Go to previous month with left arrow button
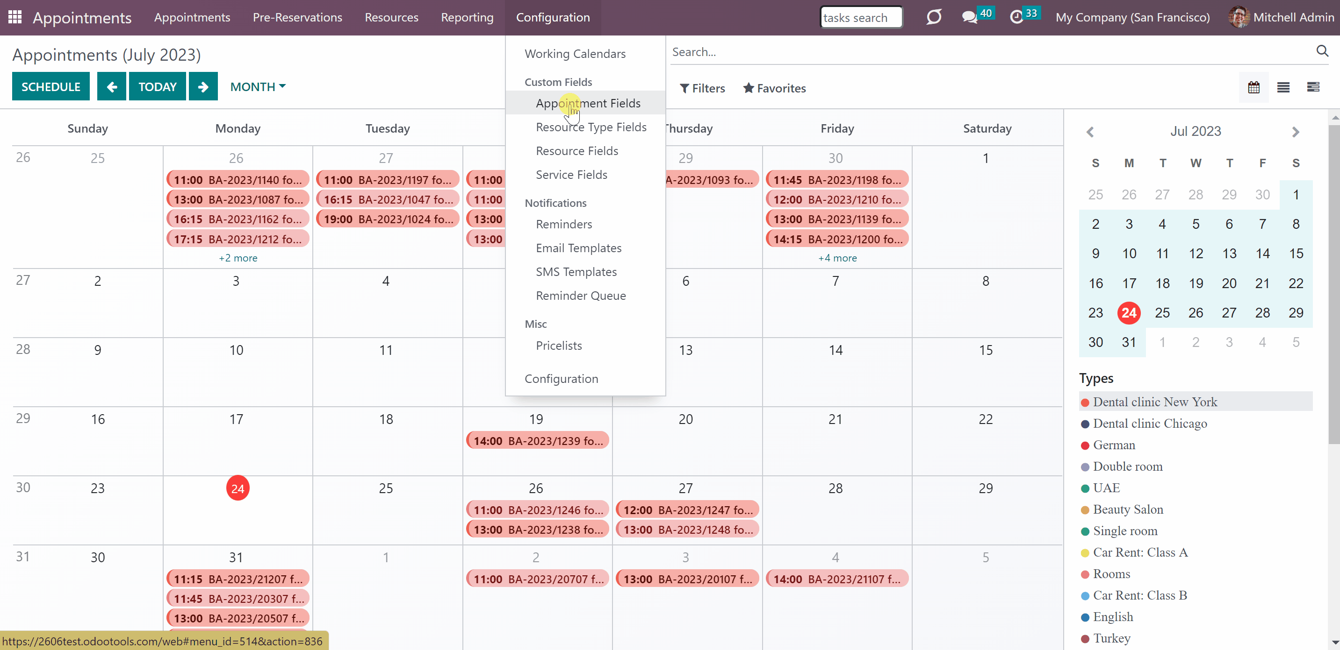This screenshot has width=1340, height=650. (x=111, y=86)
